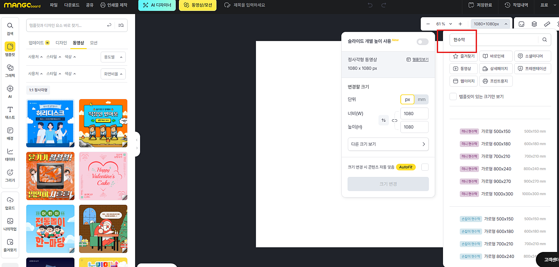The height and width of the screenshot is (267, 559).
Task: Open the 파일 menu
Action: (53, 5)
